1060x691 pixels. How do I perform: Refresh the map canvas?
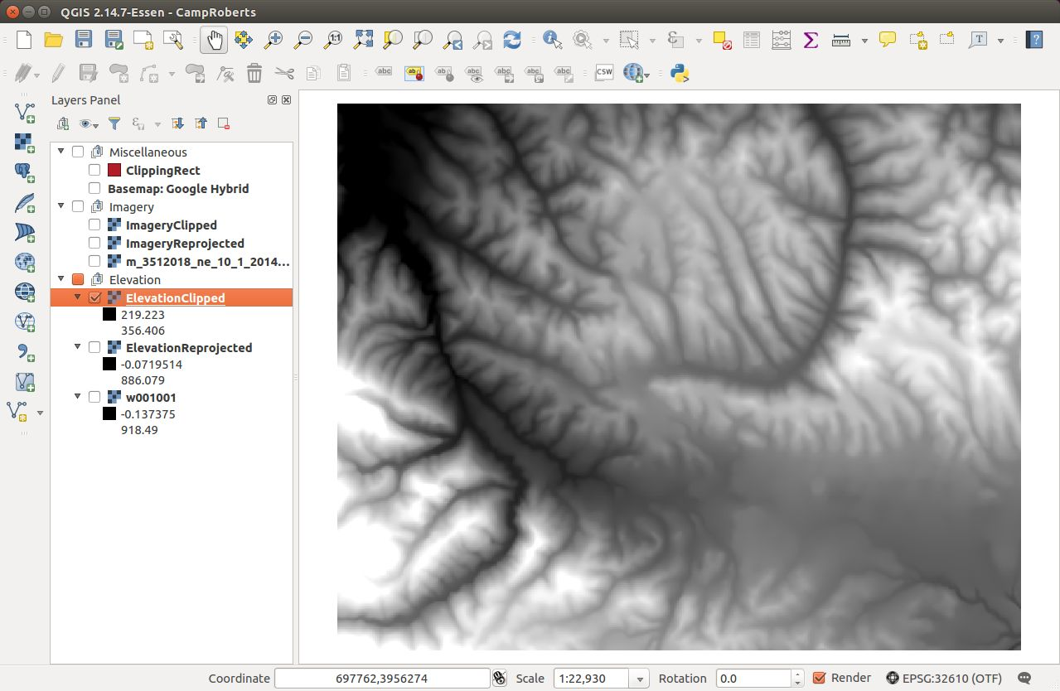coord(512,39)
